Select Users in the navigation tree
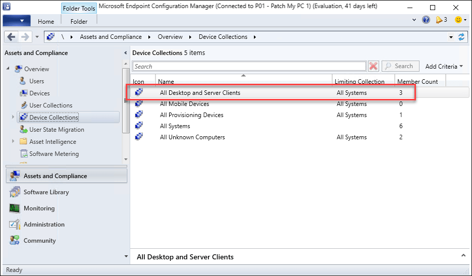Image resolution: width=472 pixels, height=276 pixels. 36,81
